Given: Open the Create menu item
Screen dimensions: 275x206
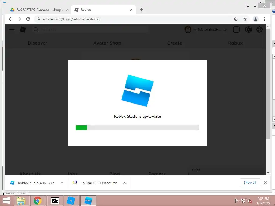Looking at the screenshot, I should pyautogui.click(x=175, y=43).
